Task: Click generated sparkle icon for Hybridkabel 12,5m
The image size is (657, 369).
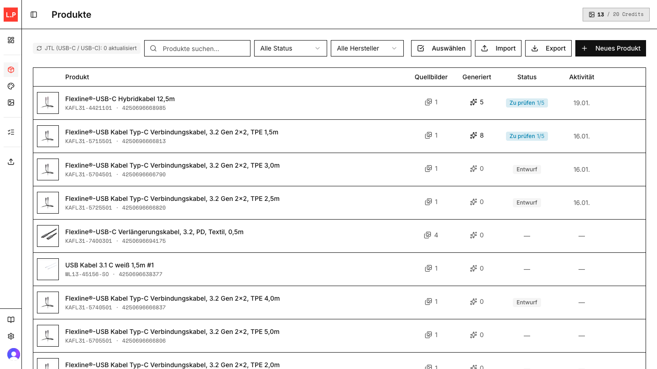Action: tap(474, 102)
